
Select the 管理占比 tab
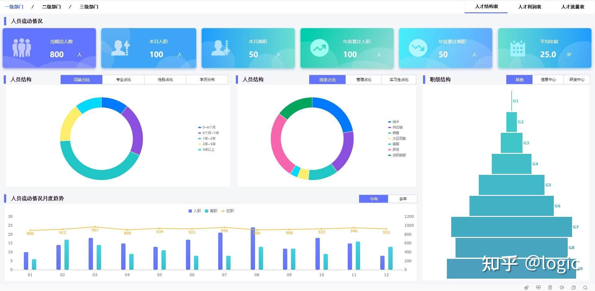(x=364, y=80)
